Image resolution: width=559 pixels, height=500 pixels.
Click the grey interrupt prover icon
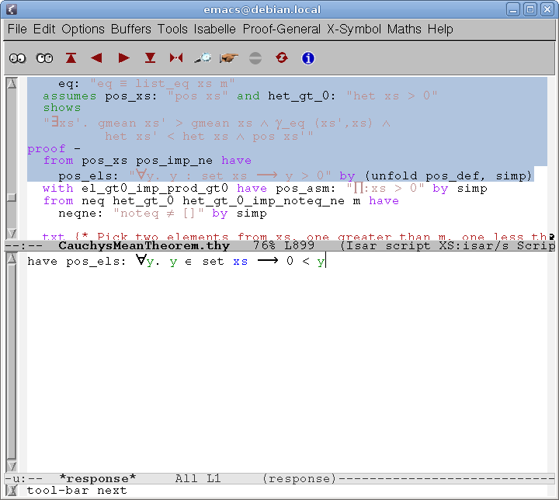coord(255,58)
